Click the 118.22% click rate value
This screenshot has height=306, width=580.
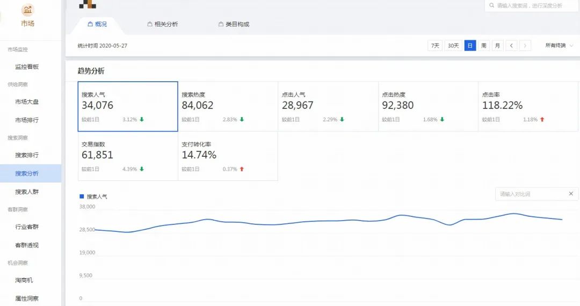(x=502, y=105)
